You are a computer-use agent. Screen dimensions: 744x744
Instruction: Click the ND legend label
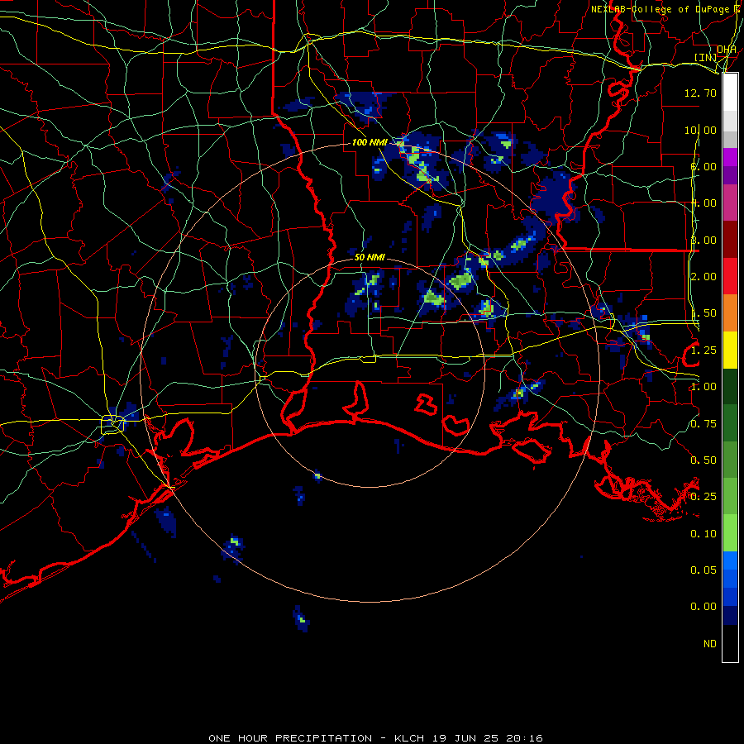[x=710, y=644]
